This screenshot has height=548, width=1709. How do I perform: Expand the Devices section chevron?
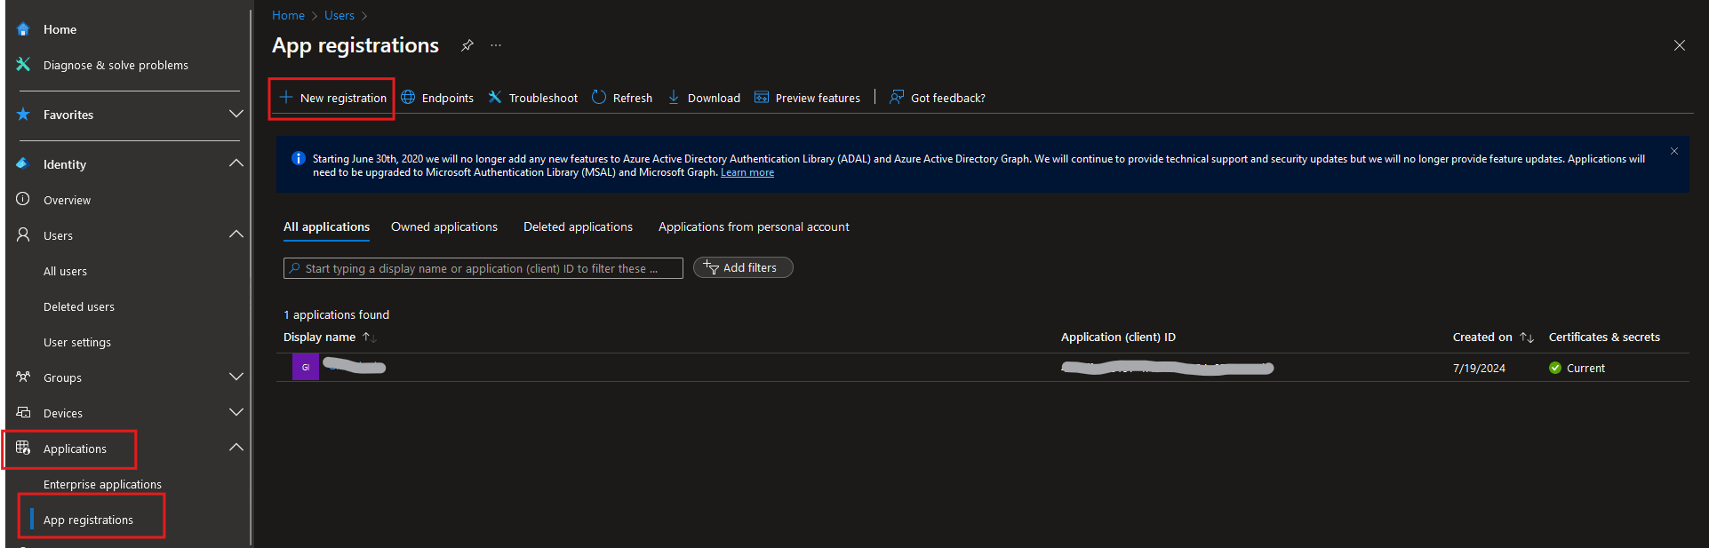tap(236, 412)
